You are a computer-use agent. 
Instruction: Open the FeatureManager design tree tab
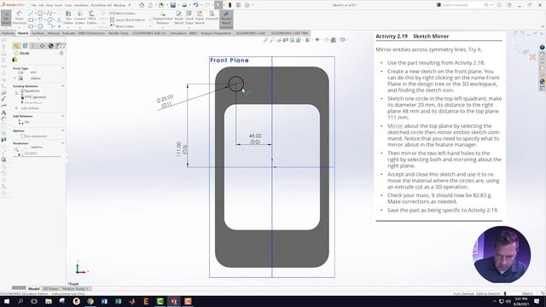(17, 45)
